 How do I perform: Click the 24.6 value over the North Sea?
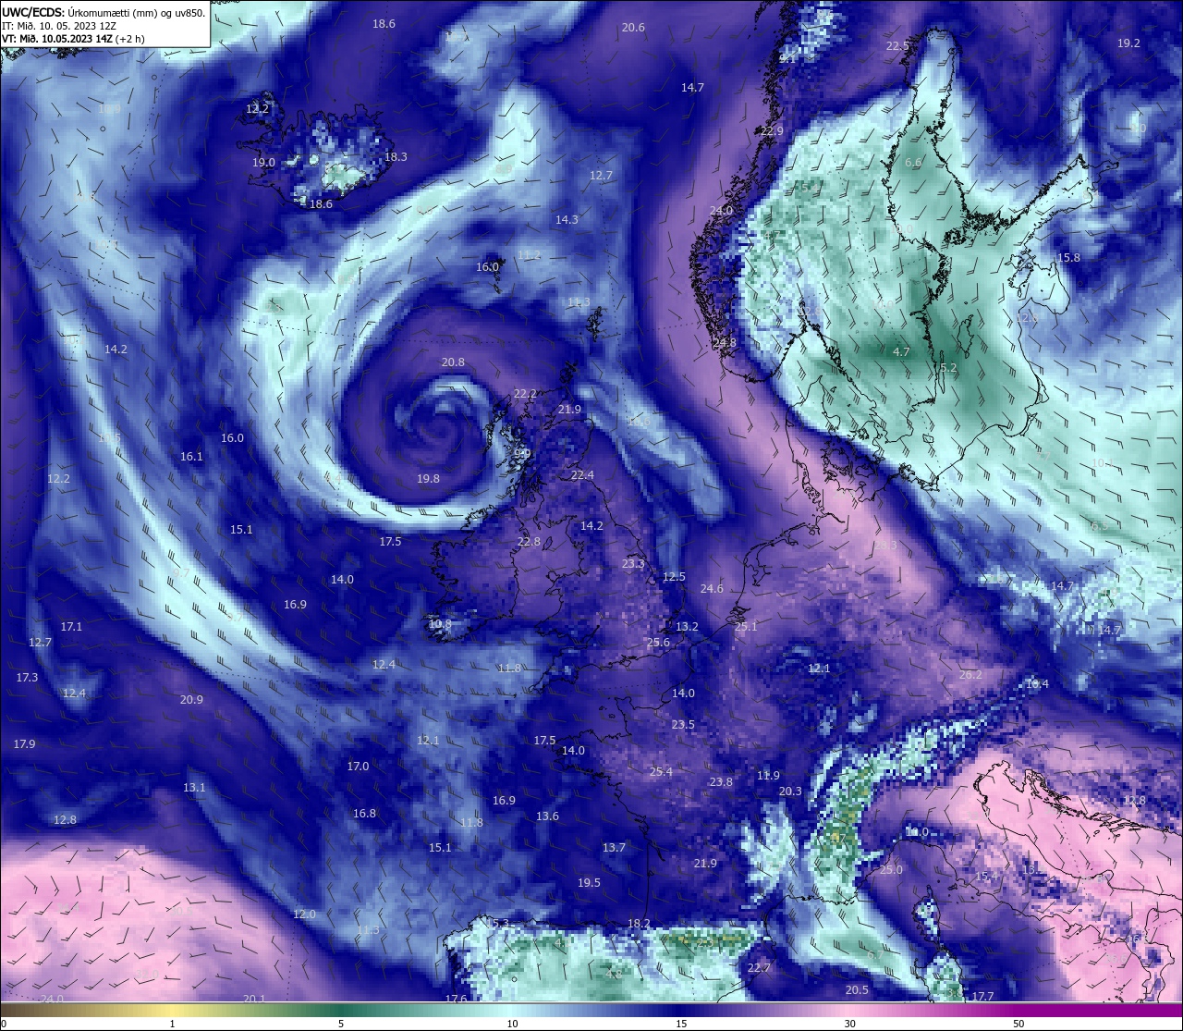712,589
